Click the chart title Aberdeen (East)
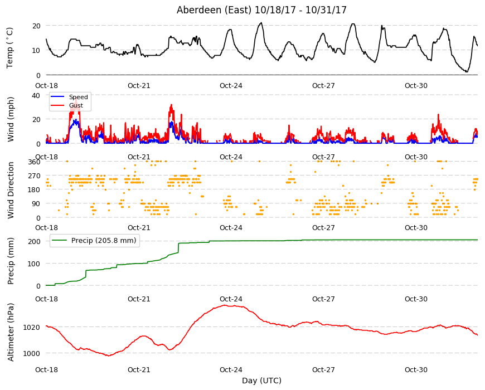 pos(214,10)
